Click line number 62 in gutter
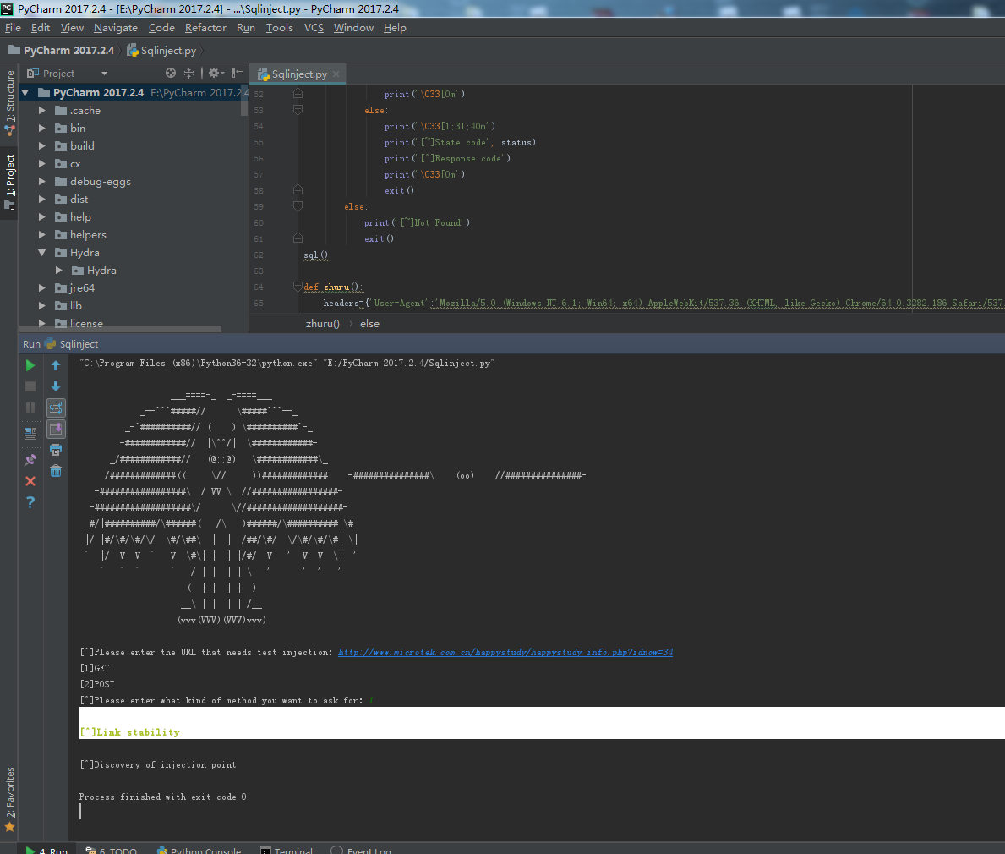1005x854 pixels. 259,255
